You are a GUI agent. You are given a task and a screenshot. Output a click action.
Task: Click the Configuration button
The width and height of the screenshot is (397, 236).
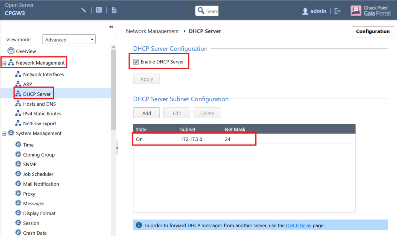[373, 31]
